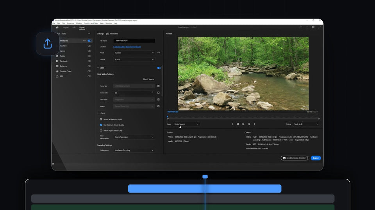Open the Frame Rate dropdown showing 60
This screenshot has height=210, width=375.
[x=134, y=93]
